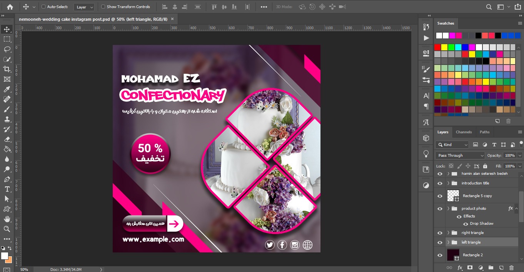
Task: Open the Pass Through blend mode dropdown
Action: (x=460, y=156)
